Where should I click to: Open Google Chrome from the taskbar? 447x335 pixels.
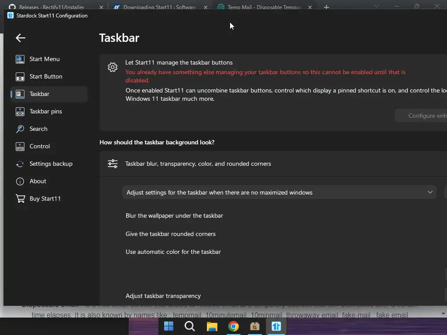click(x=233, y=326)
